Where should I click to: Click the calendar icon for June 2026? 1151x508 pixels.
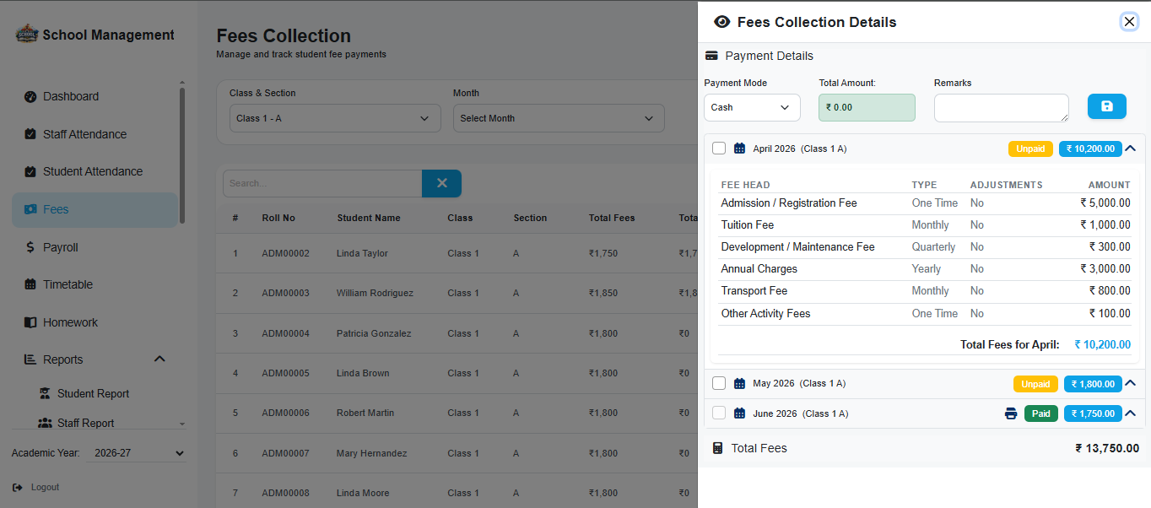click(739, 413)
